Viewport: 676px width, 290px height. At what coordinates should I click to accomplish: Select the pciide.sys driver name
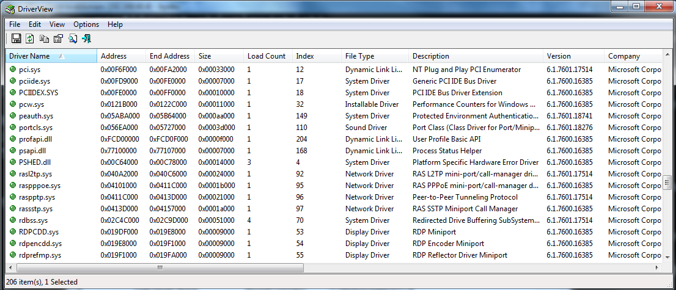[34, 81]
